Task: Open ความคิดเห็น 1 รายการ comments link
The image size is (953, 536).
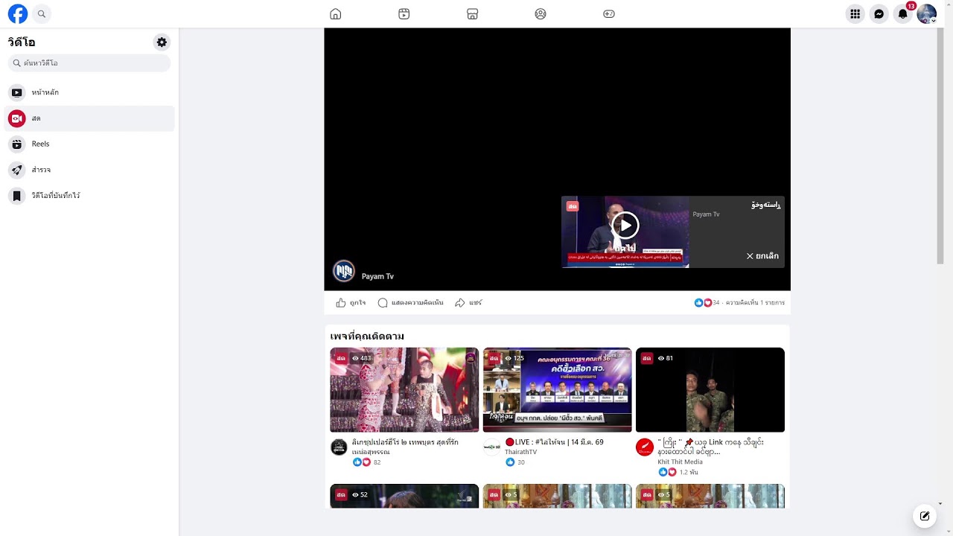Action: [755, 303]
